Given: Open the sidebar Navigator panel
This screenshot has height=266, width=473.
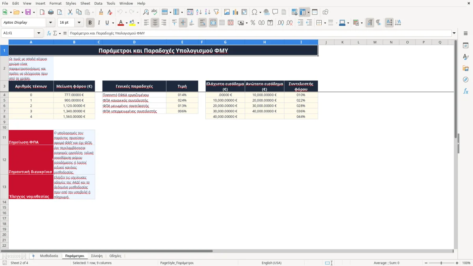Looking at the screenshot, I should pyautogui.click(x=466, y=80).
